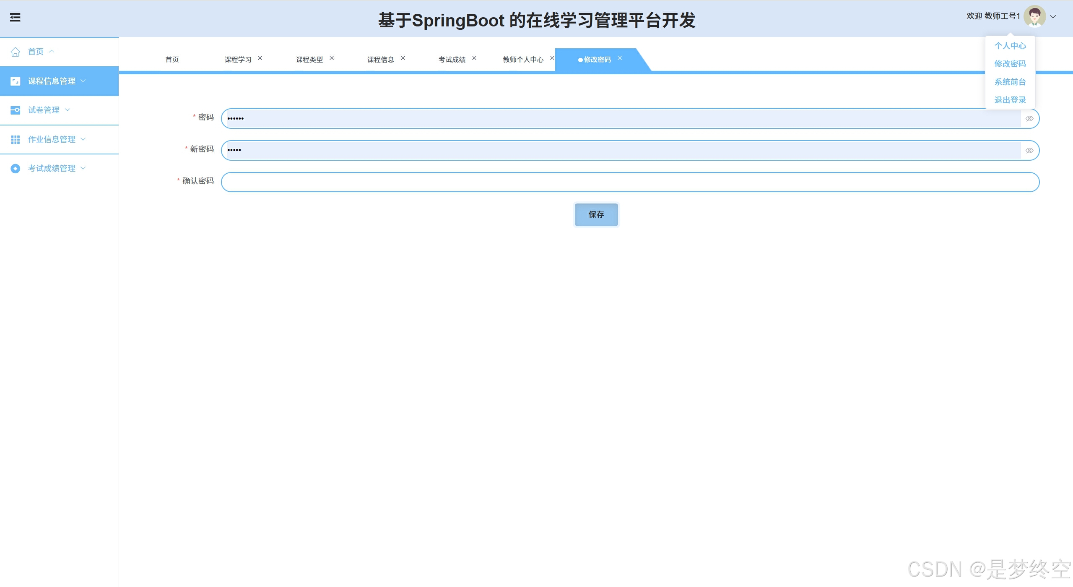Show the 密码 field's hidden text

[1029, 119]
